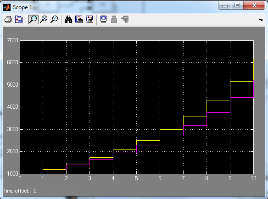Minimize the Scope 1 window
The image size is (268, 199).
click(225, 6)
